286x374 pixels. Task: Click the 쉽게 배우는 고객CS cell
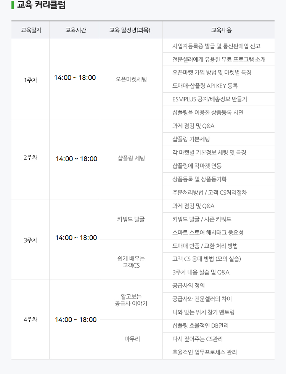131,262
